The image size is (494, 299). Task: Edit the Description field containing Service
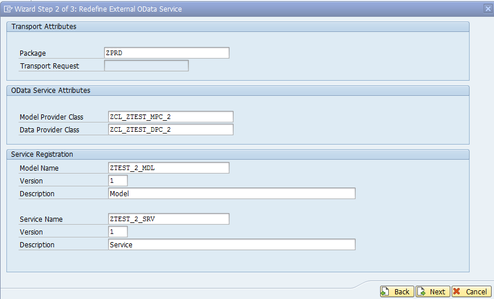click(x=231, y=244)
